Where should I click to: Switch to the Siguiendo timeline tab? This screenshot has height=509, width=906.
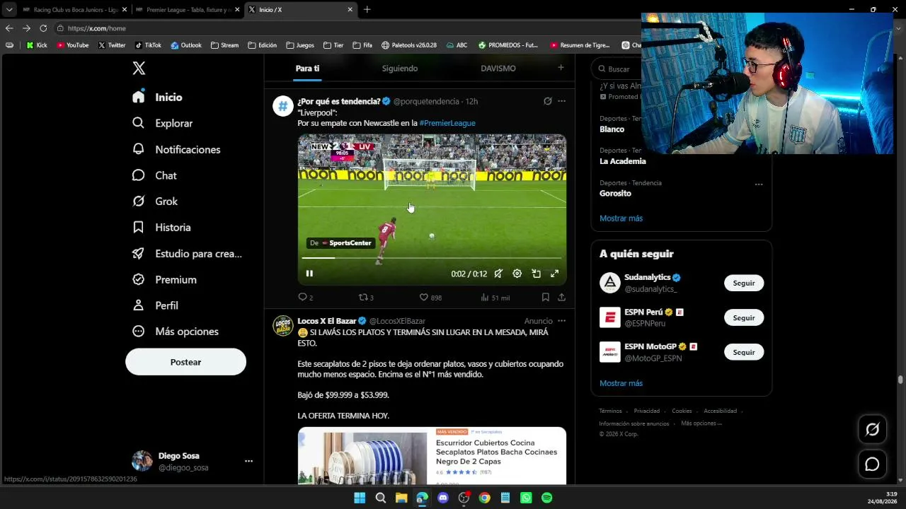400,69
